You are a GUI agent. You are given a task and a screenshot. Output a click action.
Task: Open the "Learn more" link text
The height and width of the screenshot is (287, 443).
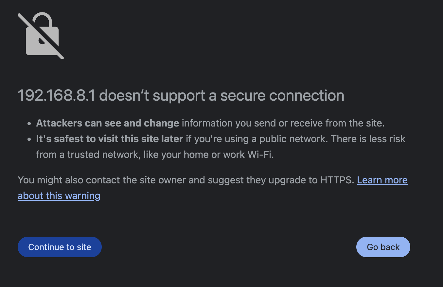click(382, 180)
